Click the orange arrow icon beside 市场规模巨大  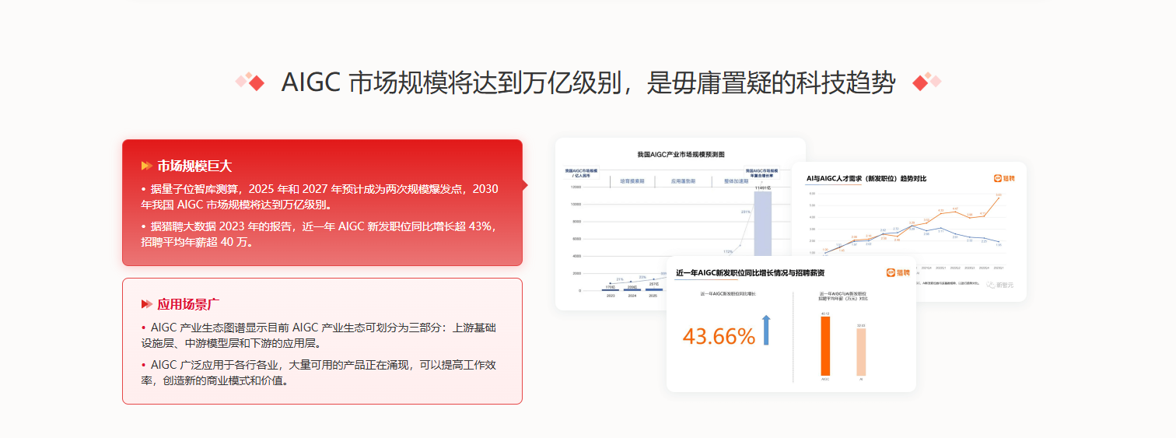click(x=146, y=166)
